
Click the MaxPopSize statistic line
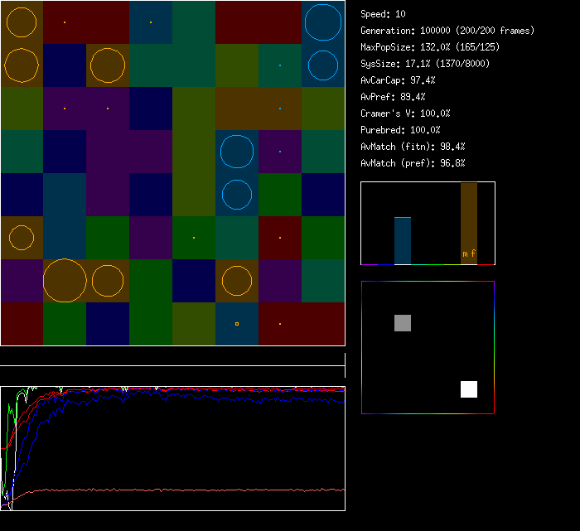click(429, 47)
